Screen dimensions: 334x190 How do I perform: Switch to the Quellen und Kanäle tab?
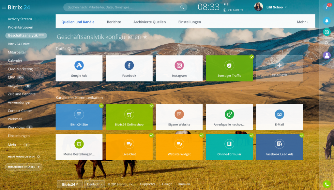78,22
